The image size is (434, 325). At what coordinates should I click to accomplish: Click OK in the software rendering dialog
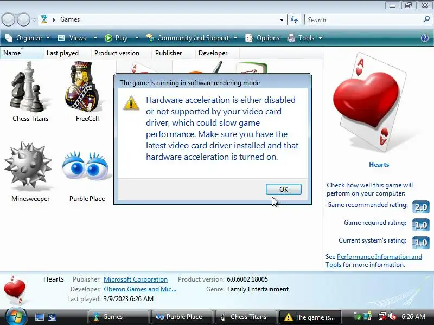pyautogui.click(x=283, y=189)
